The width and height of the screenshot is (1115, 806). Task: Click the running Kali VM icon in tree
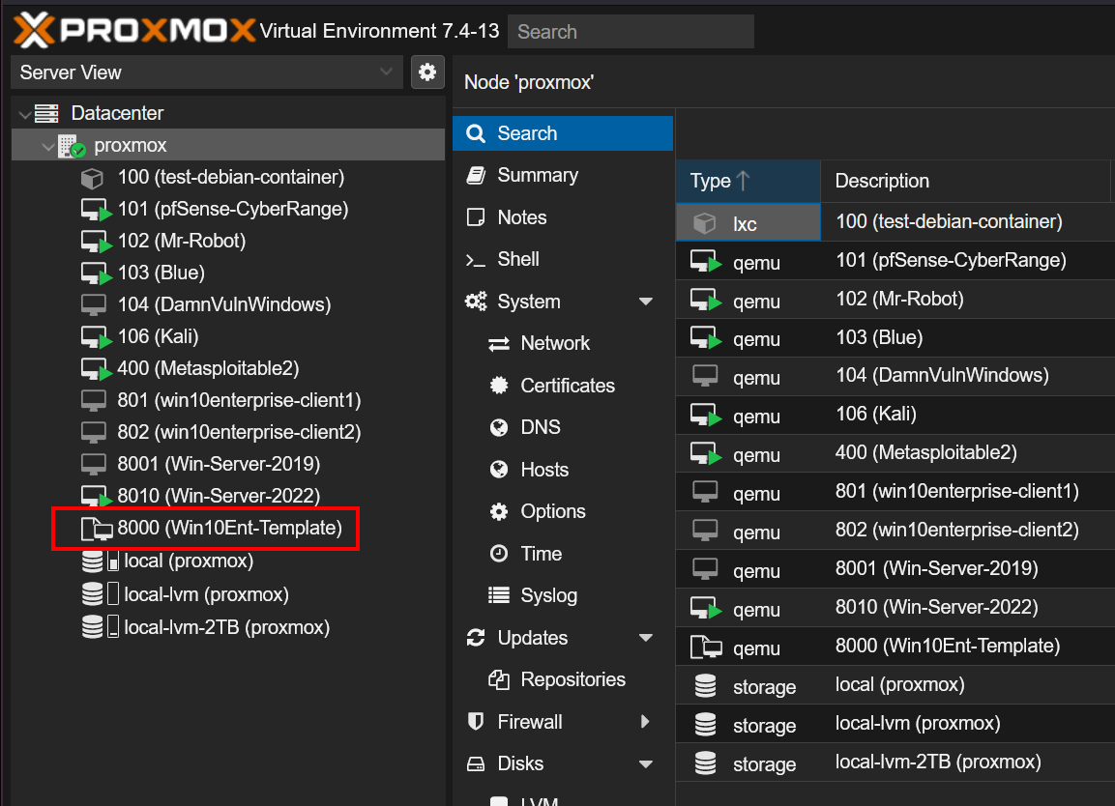(x=95, y=337)
